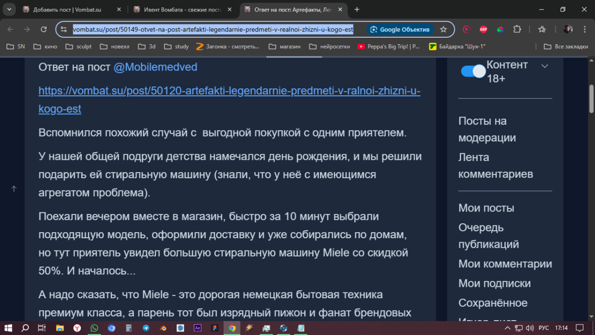The image size is (595, 335).
Task: Close the 'Ивент Вомбата' tab
Action: tap(230, 9)
